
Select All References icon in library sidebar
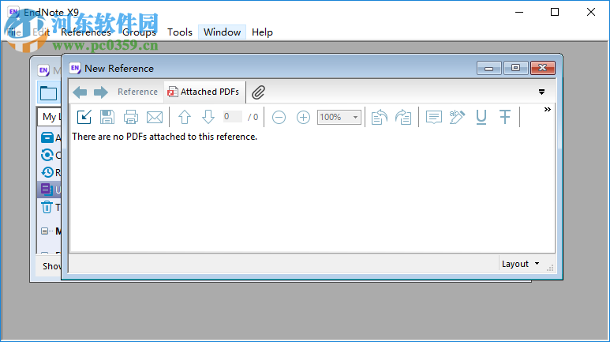pyautogui.click(x=47, y=137)
